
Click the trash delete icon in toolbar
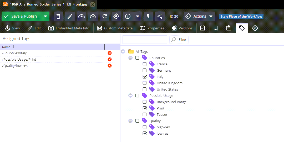[x=58, y=16]
